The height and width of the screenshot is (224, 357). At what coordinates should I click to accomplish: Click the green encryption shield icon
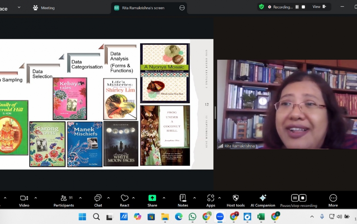pyautogui.click(x=262, y=7)
